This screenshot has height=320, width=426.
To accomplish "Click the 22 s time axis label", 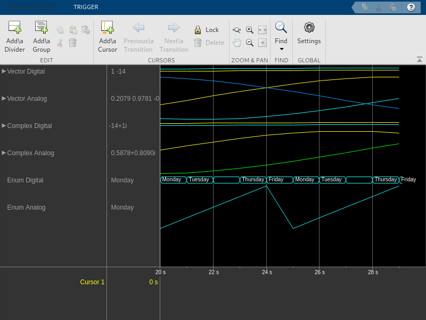I will (x=214, y=272).
